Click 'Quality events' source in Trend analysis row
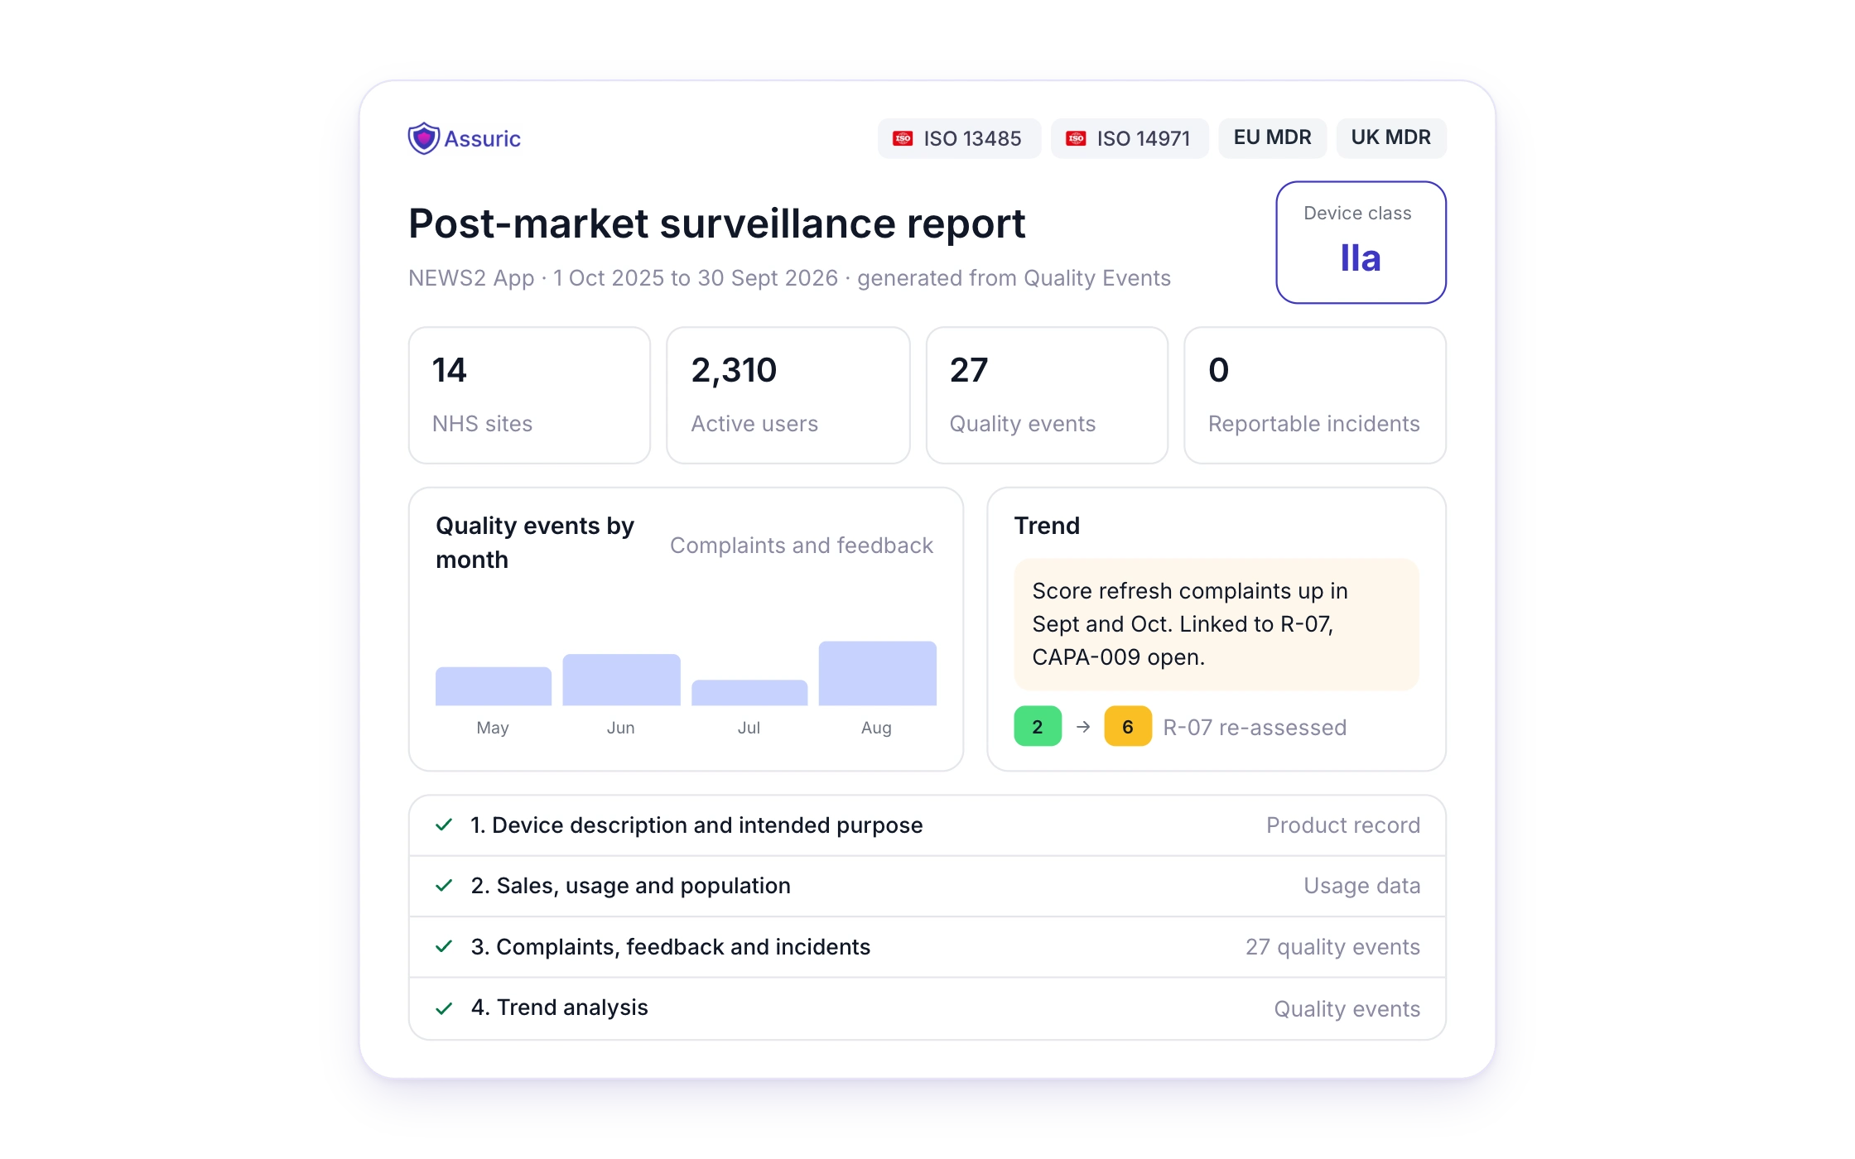 [1347, 1009]
